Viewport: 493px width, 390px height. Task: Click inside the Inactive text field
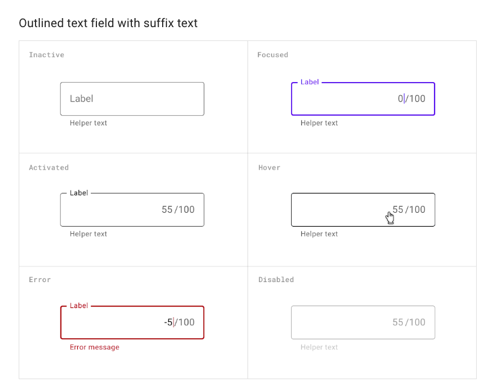tap(132, 98)
